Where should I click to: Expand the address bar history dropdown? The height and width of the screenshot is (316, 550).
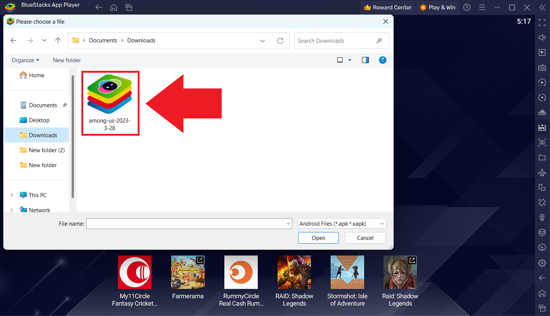tap(263, 40)
